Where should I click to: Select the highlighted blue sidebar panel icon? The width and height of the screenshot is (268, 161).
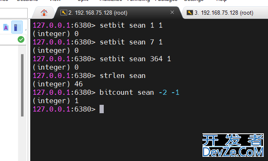point(17,27)
